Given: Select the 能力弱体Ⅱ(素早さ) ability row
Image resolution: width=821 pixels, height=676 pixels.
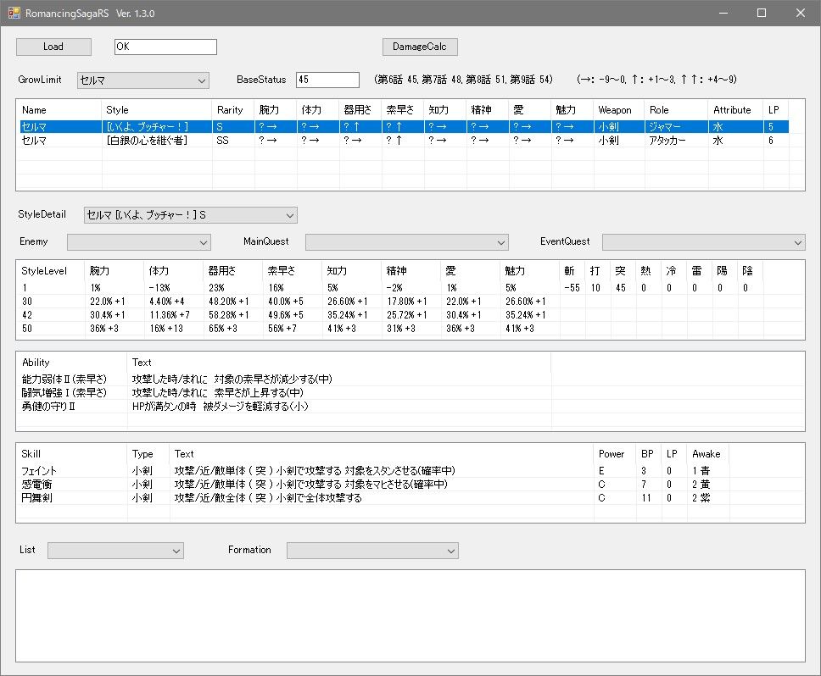Looking at the screenshot, I should click(284, 379).
